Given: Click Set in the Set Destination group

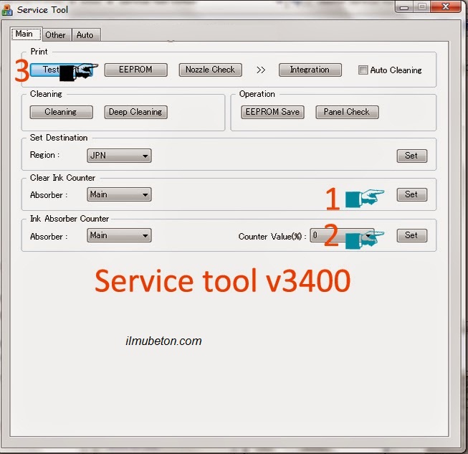Looking at the screenshot, I should click(412, 156).
